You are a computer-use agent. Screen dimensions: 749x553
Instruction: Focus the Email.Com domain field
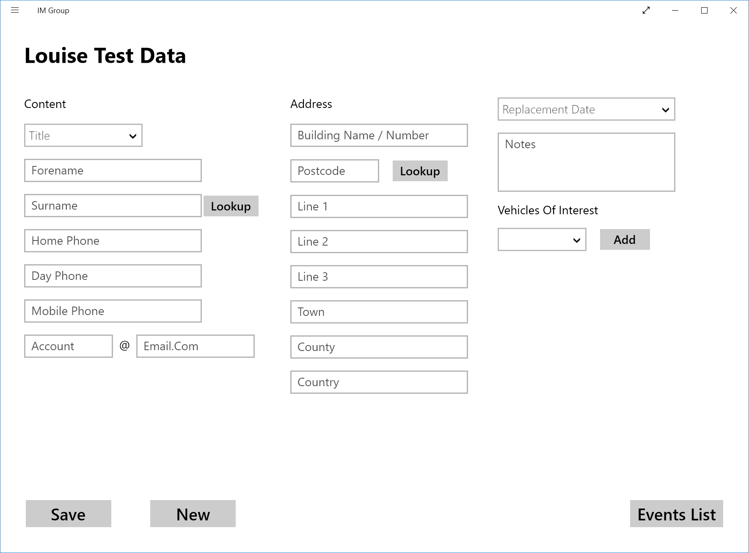tap(195, 346)
